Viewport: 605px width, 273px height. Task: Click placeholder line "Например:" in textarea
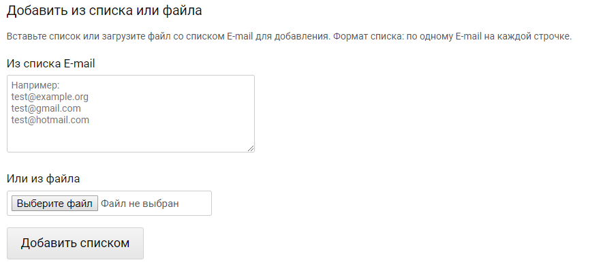coord(36,86)
